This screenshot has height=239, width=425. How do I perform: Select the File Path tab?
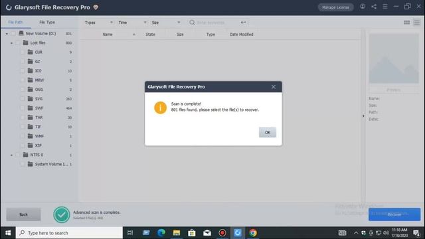[15, 22]
